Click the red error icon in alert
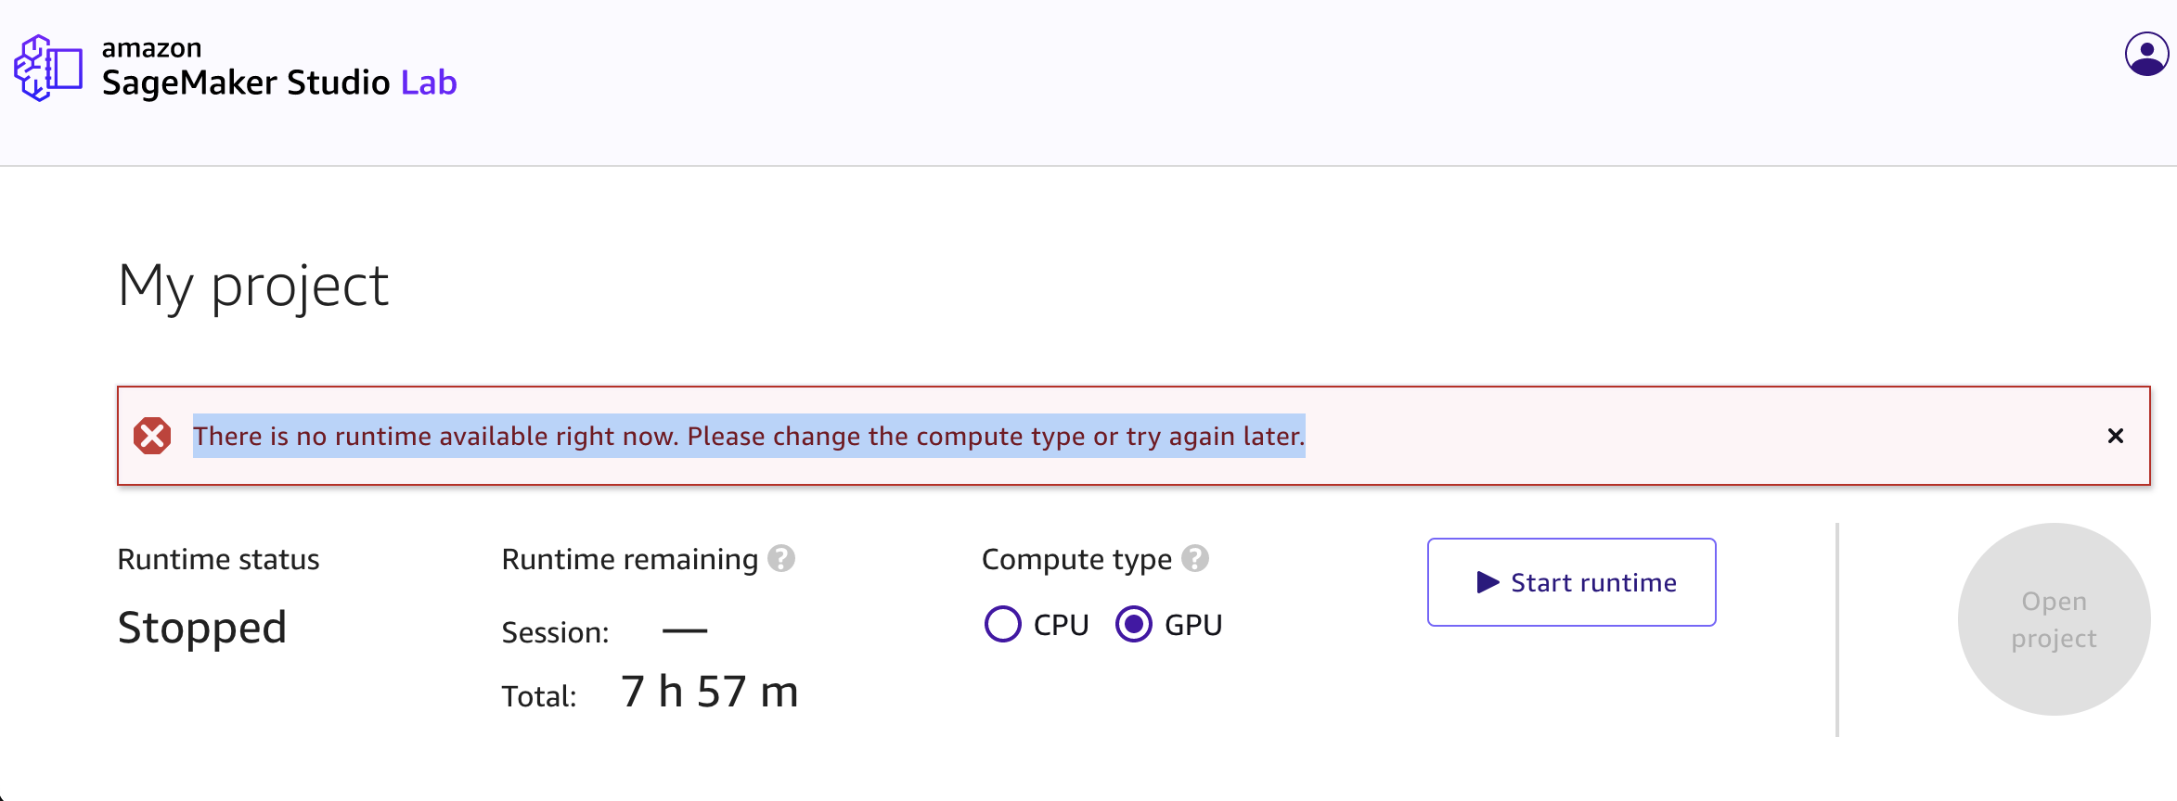Viewport: 2177px width, 801px height. pos(152,436)
